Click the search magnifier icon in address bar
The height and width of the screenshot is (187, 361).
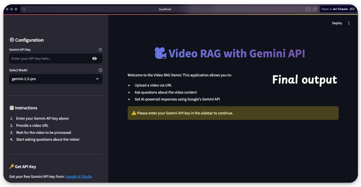(24, 9)
